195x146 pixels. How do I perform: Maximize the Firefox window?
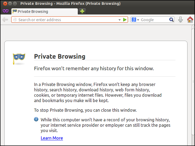pyautogui.click(x=15, y=4)
